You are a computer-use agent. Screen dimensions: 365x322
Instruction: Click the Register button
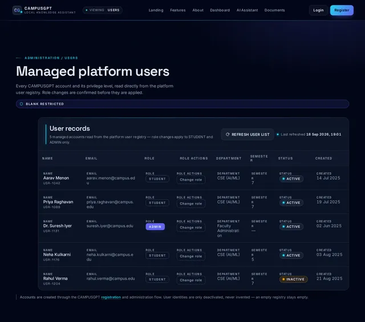click(342, 10)
